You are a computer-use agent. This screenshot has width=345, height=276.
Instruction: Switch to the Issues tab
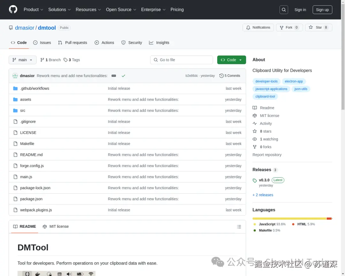42,43
